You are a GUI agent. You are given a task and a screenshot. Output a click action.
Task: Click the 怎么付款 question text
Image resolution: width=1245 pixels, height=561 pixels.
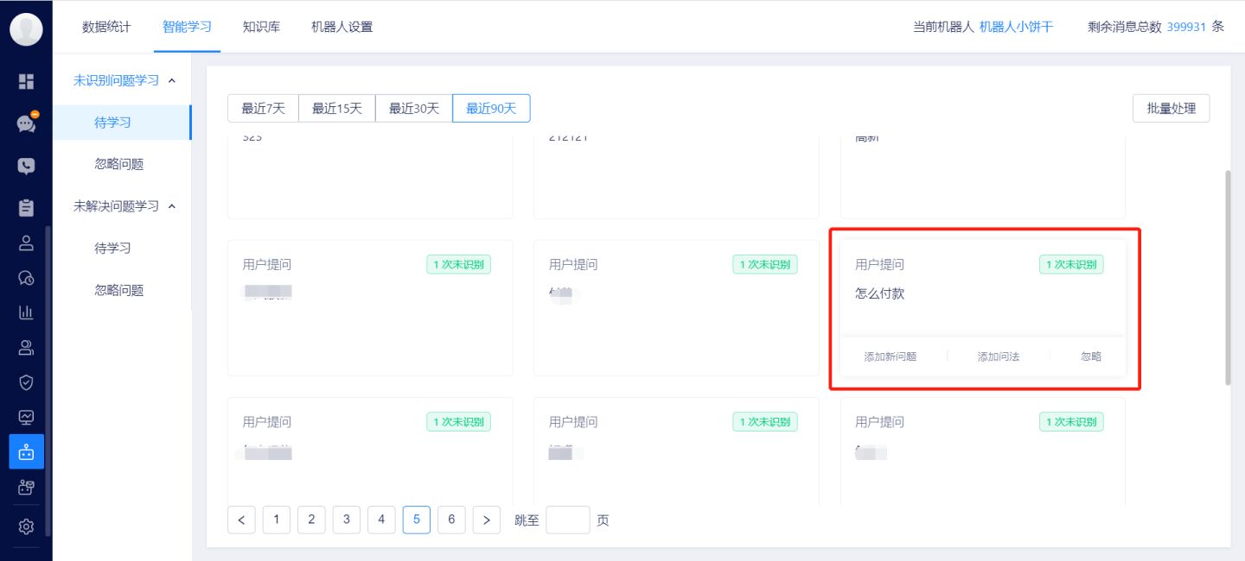(879, 293)
